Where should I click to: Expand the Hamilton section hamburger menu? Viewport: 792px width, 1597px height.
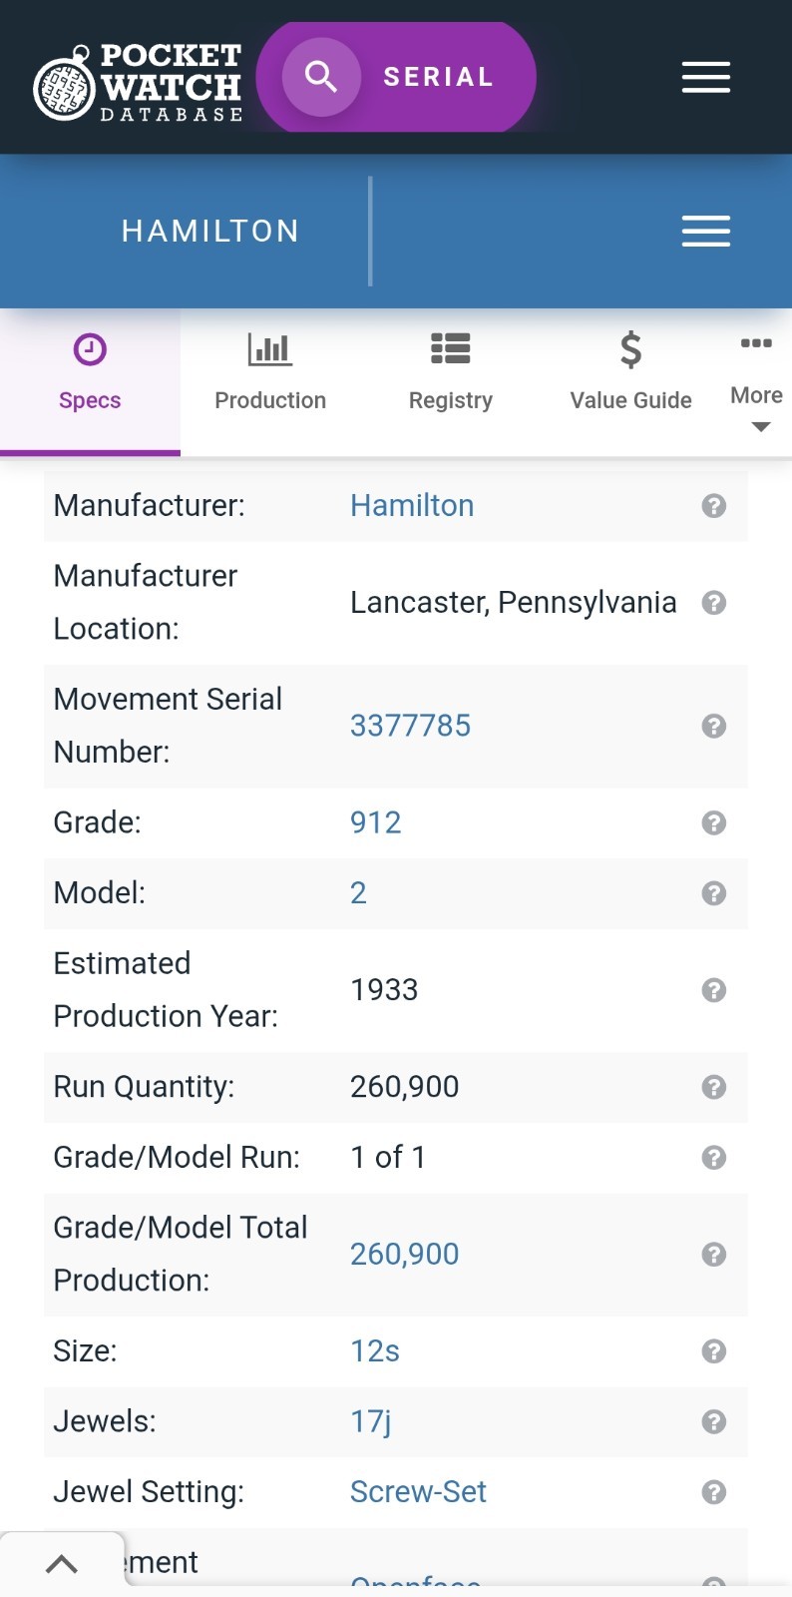coord(705,231)
